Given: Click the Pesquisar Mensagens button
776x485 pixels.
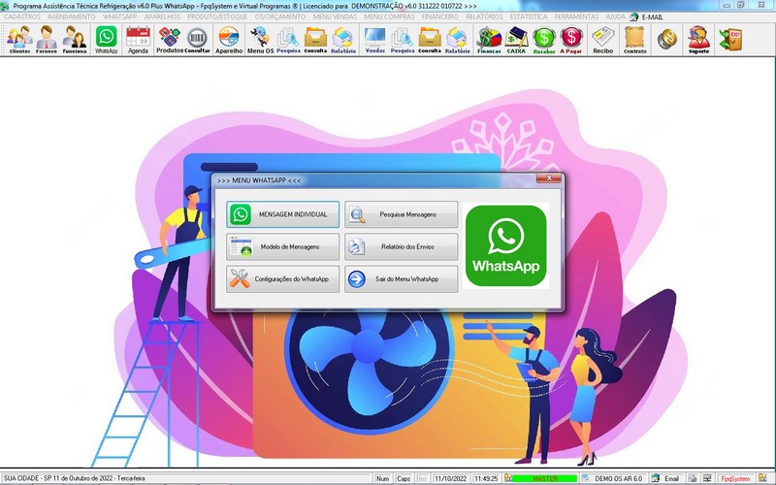Looking at the screenshot, I should (x=401, y=214).
